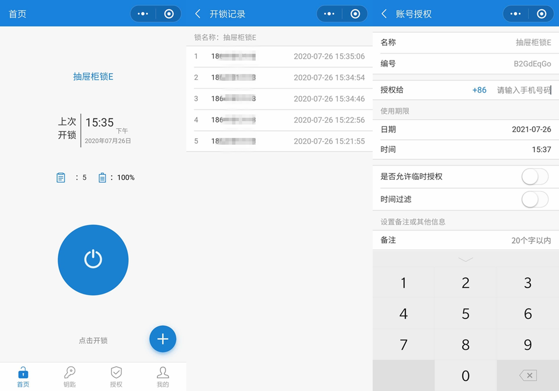Switch to the 首页 tab
This screenshot has height=391, width=559.
point(23,376)
